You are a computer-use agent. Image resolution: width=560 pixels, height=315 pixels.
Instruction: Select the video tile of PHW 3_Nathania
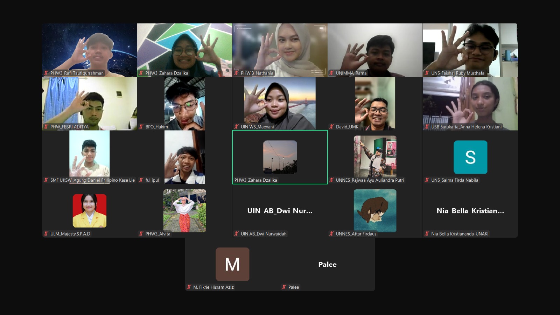tap(279, 51)
